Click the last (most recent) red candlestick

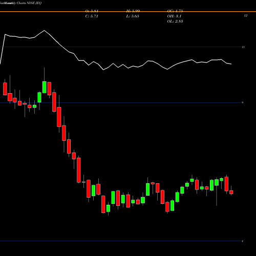point(231,192)
